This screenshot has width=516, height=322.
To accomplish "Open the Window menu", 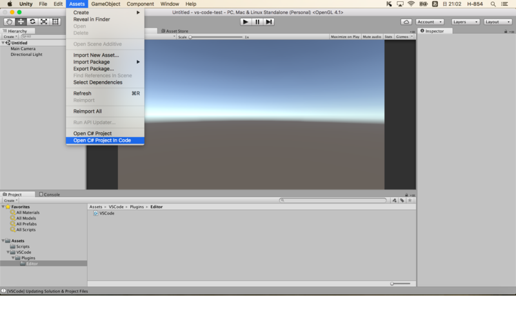I will [x=170, y=4].
